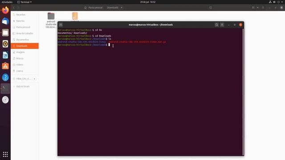Select Recentes in the Files sidebar
285x160 pixels.
(x=25, y=15)
